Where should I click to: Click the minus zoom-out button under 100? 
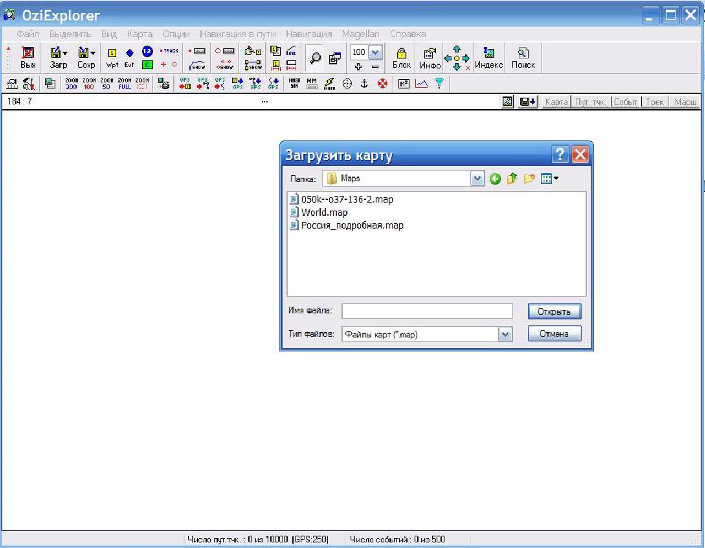[375, 67]
